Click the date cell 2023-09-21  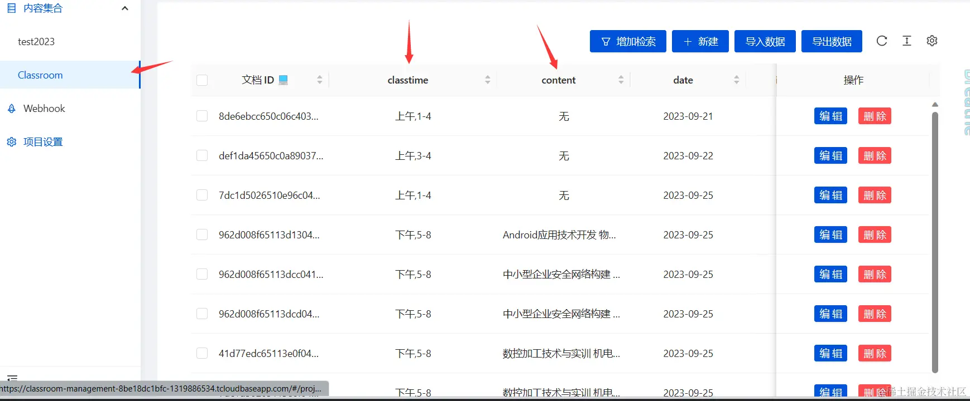688,116
